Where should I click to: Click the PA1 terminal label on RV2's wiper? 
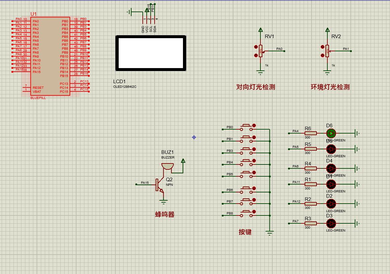click(346, 49)
